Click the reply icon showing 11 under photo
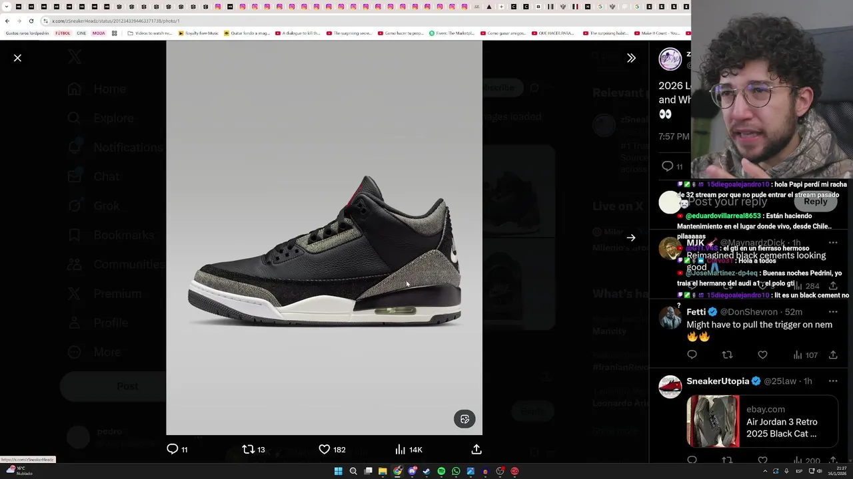The height and width of the screenshot is (479, 853). (177, 450)
